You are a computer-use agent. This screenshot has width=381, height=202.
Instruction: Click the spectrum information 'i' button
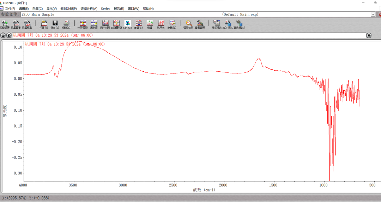3,35
